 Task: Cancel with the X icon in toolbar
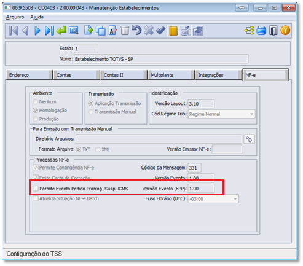pos(149,31)
